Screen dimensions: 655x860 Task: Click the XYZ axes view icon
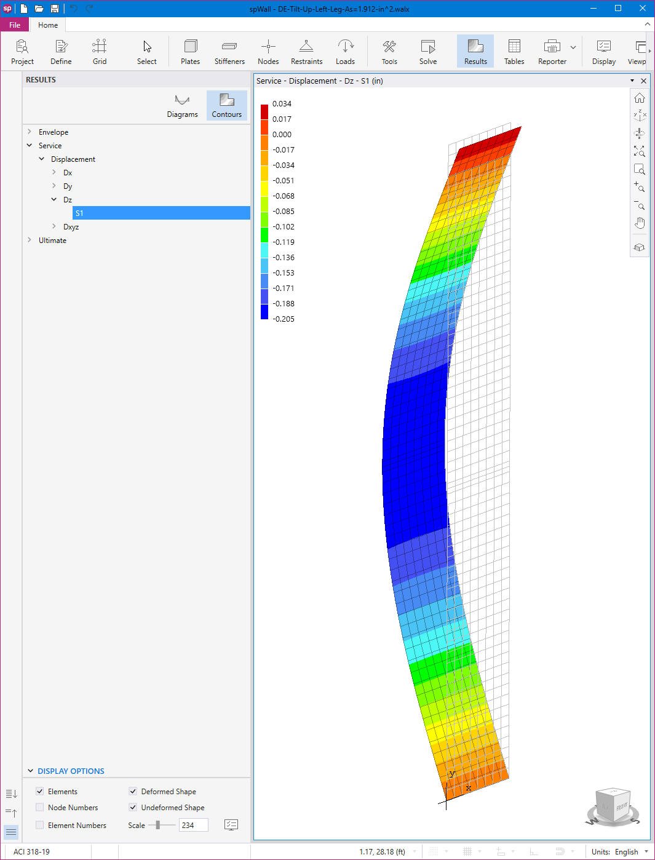click(640, 116)
